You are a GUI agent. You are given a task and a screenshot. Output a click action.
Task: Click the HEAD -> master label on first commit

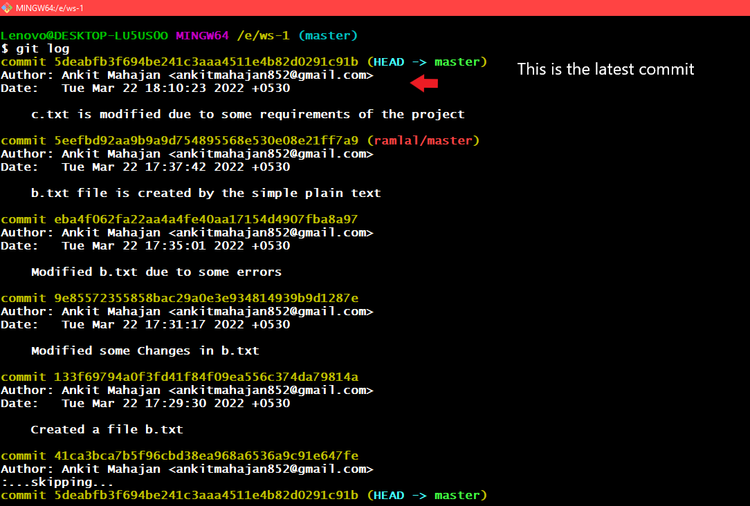pyautogui.click(x=427, y=62)
